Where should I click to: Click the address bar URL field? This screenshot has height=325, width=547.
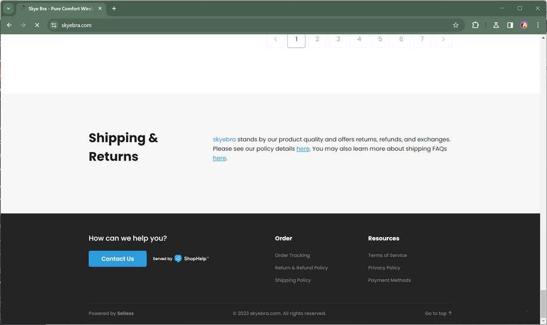236,25
